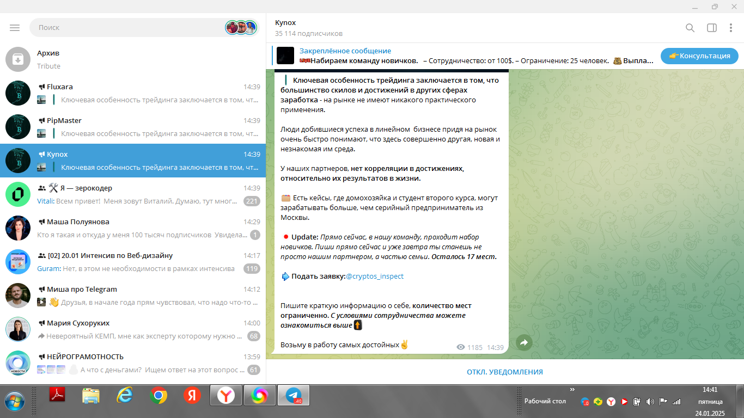This screenshot has height=418, width=744.
Task: Open the red Яндекс icon on taskbar
Action: [192, 395]
